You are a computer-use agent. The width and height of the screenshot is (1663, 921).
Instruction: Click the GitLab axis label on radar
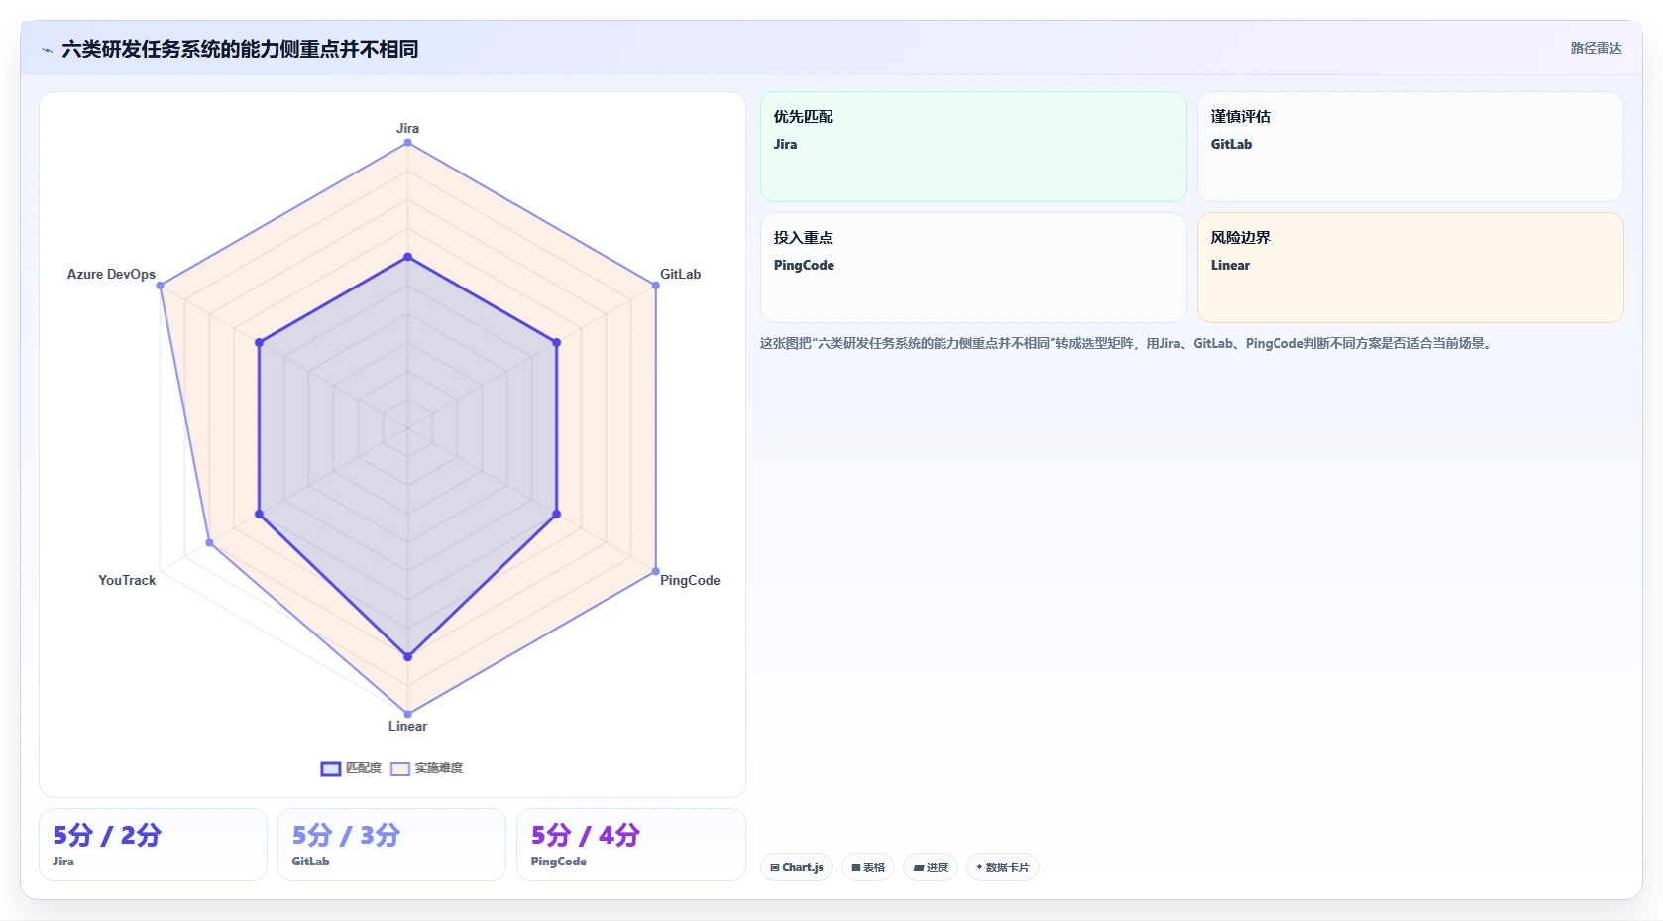[x=680, y=274]
